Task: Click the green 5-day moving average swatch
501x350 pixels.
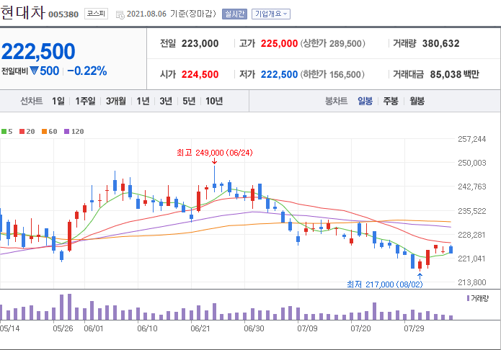Action: click(x=4, y=132)
